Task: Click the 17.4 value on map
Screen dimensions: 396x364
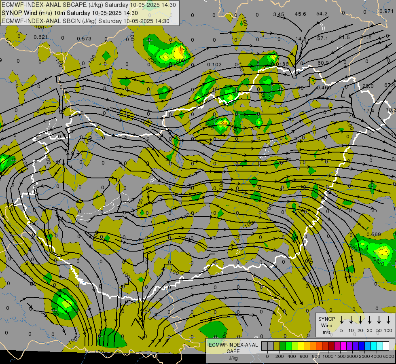Action: (369, 111)
